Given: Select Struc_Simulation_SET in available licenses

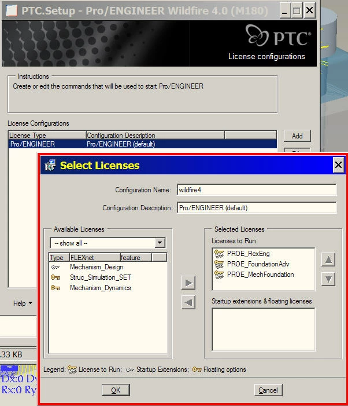Looking at the screenshot, I should click(101, 277).
